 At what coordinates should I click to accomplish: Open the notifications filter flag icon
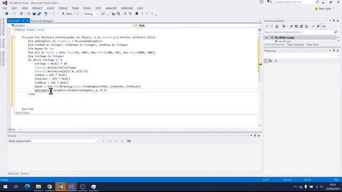[269, 2]
